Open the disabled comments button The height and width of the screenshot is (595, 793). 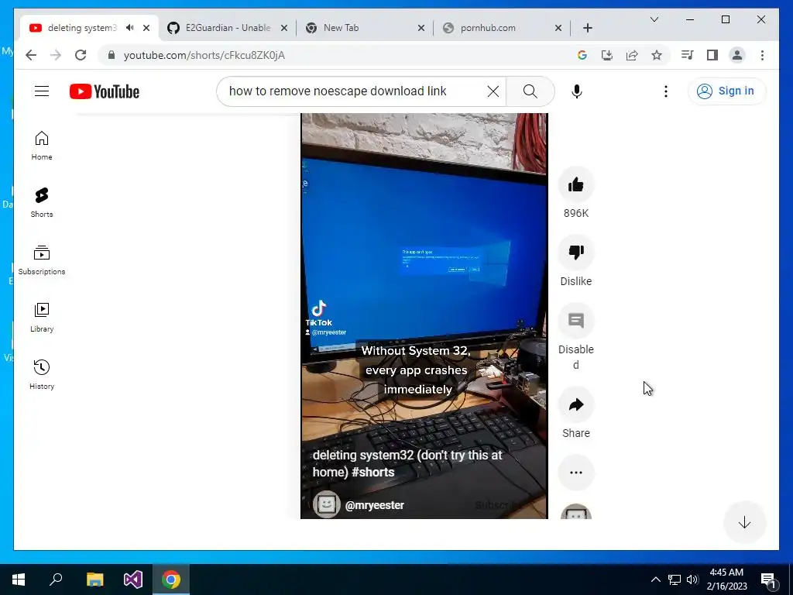[x=576, y=320]
